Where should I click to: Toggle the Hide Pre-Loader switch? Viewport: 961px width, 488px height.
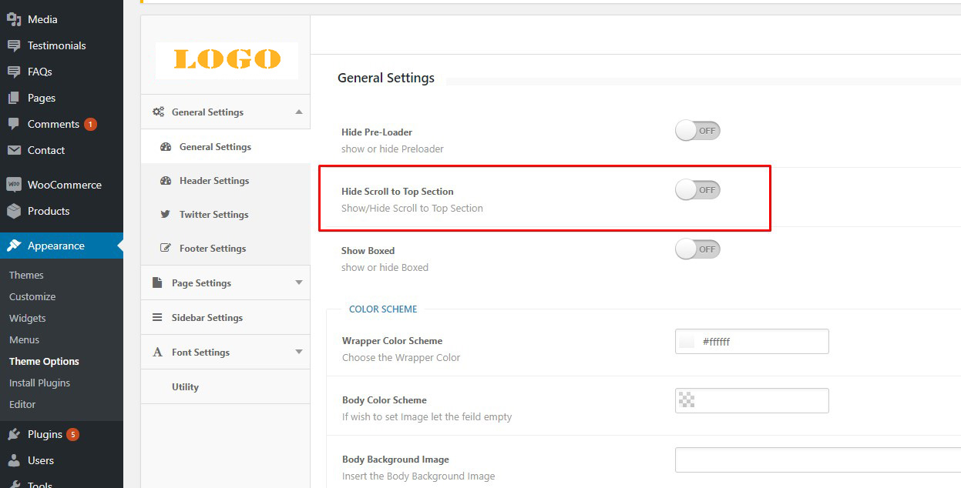(x=697, y=131)
